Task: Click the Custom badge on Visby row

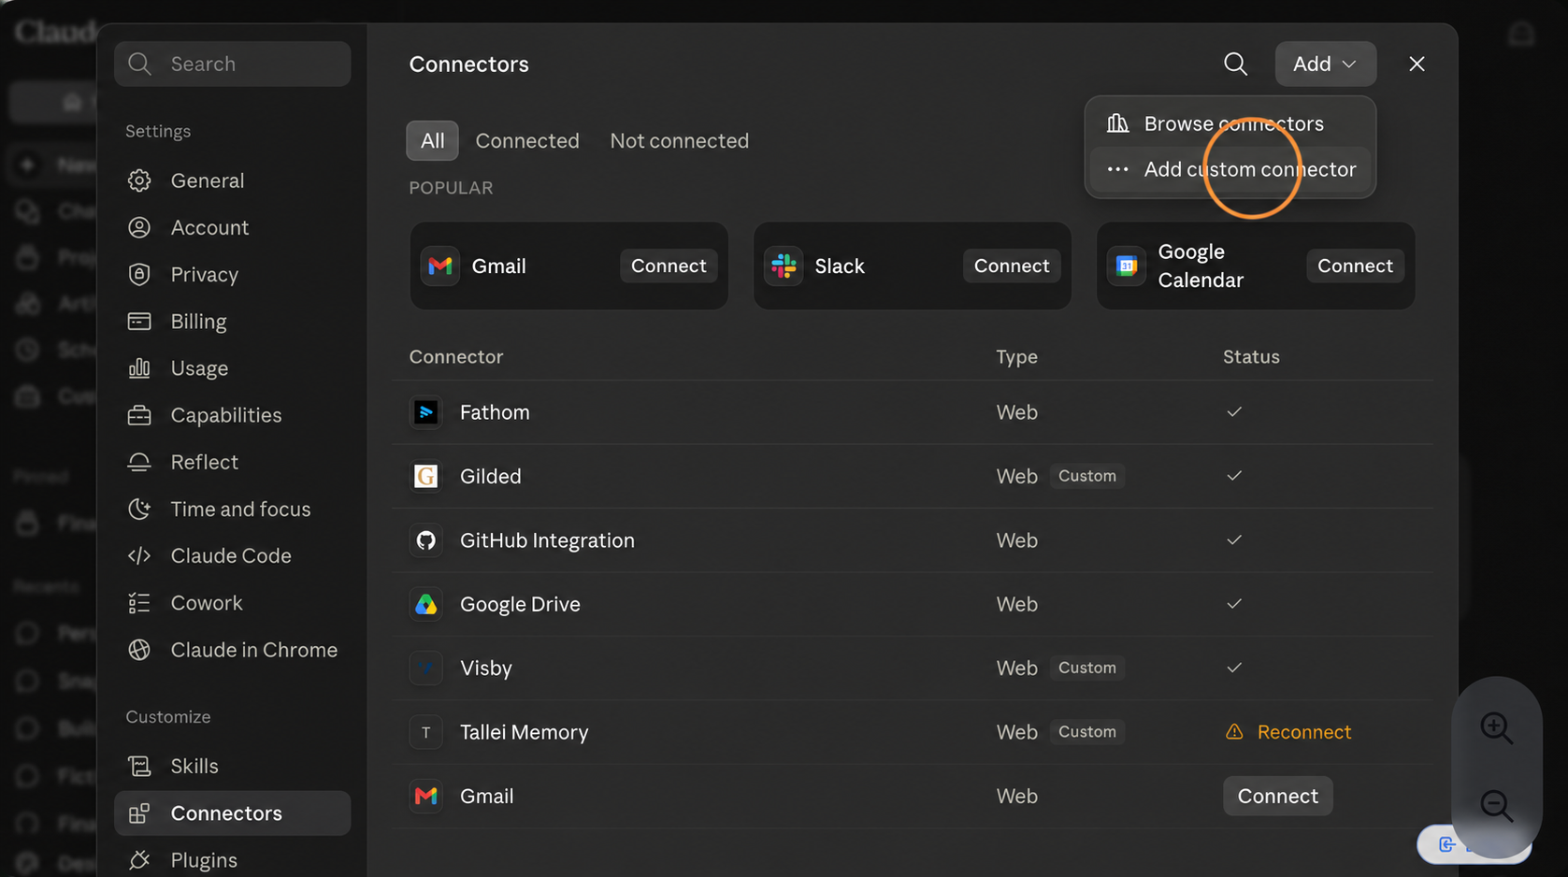Action: 1086,668
